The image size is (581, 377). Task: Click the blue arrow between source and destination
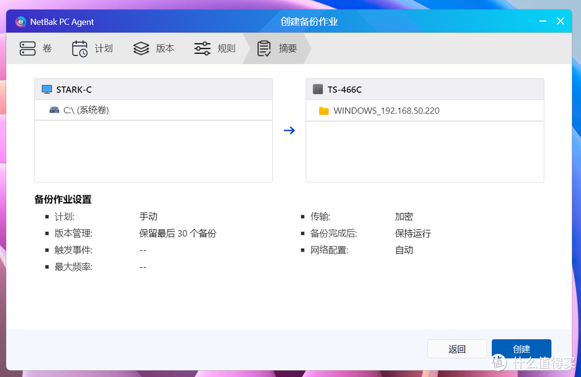pyautogui.click(x=289, y=130)
